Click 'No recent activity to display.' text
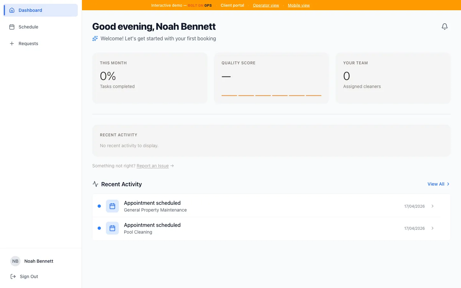This screenshot has width=461, height=288. coord(129,146)
